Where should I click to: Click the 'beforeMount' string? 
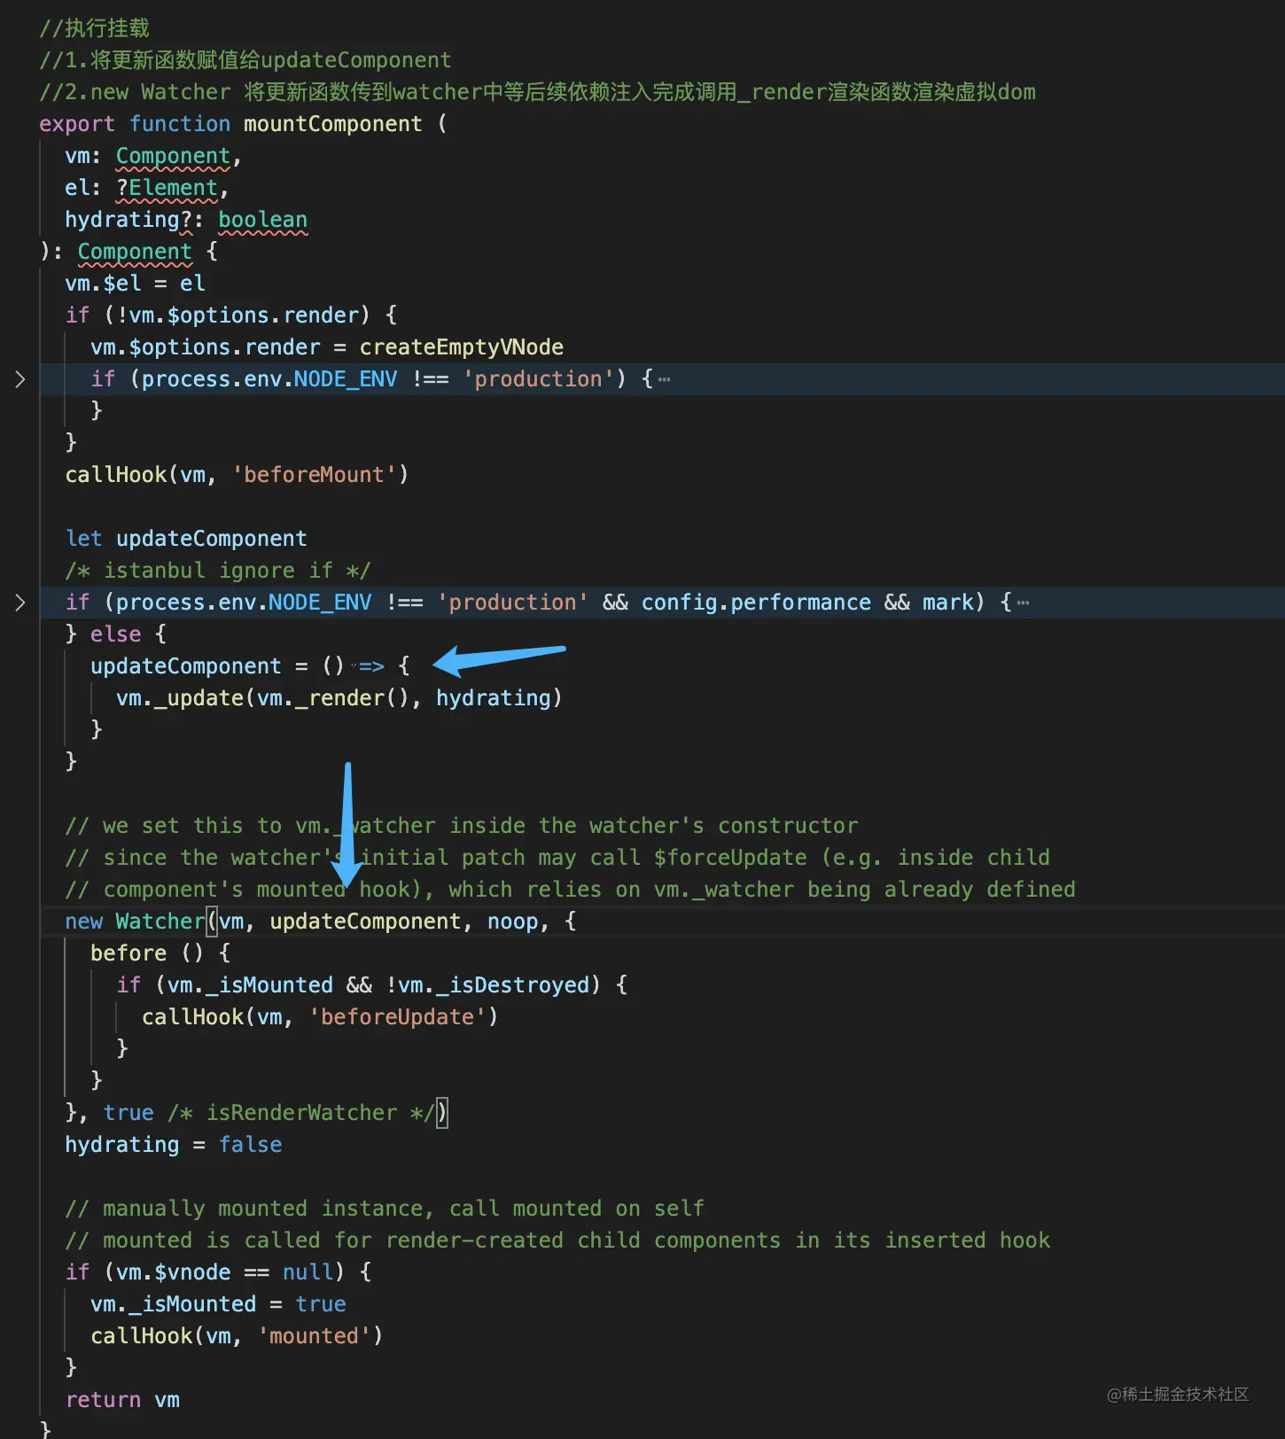[x=314, y=475]
